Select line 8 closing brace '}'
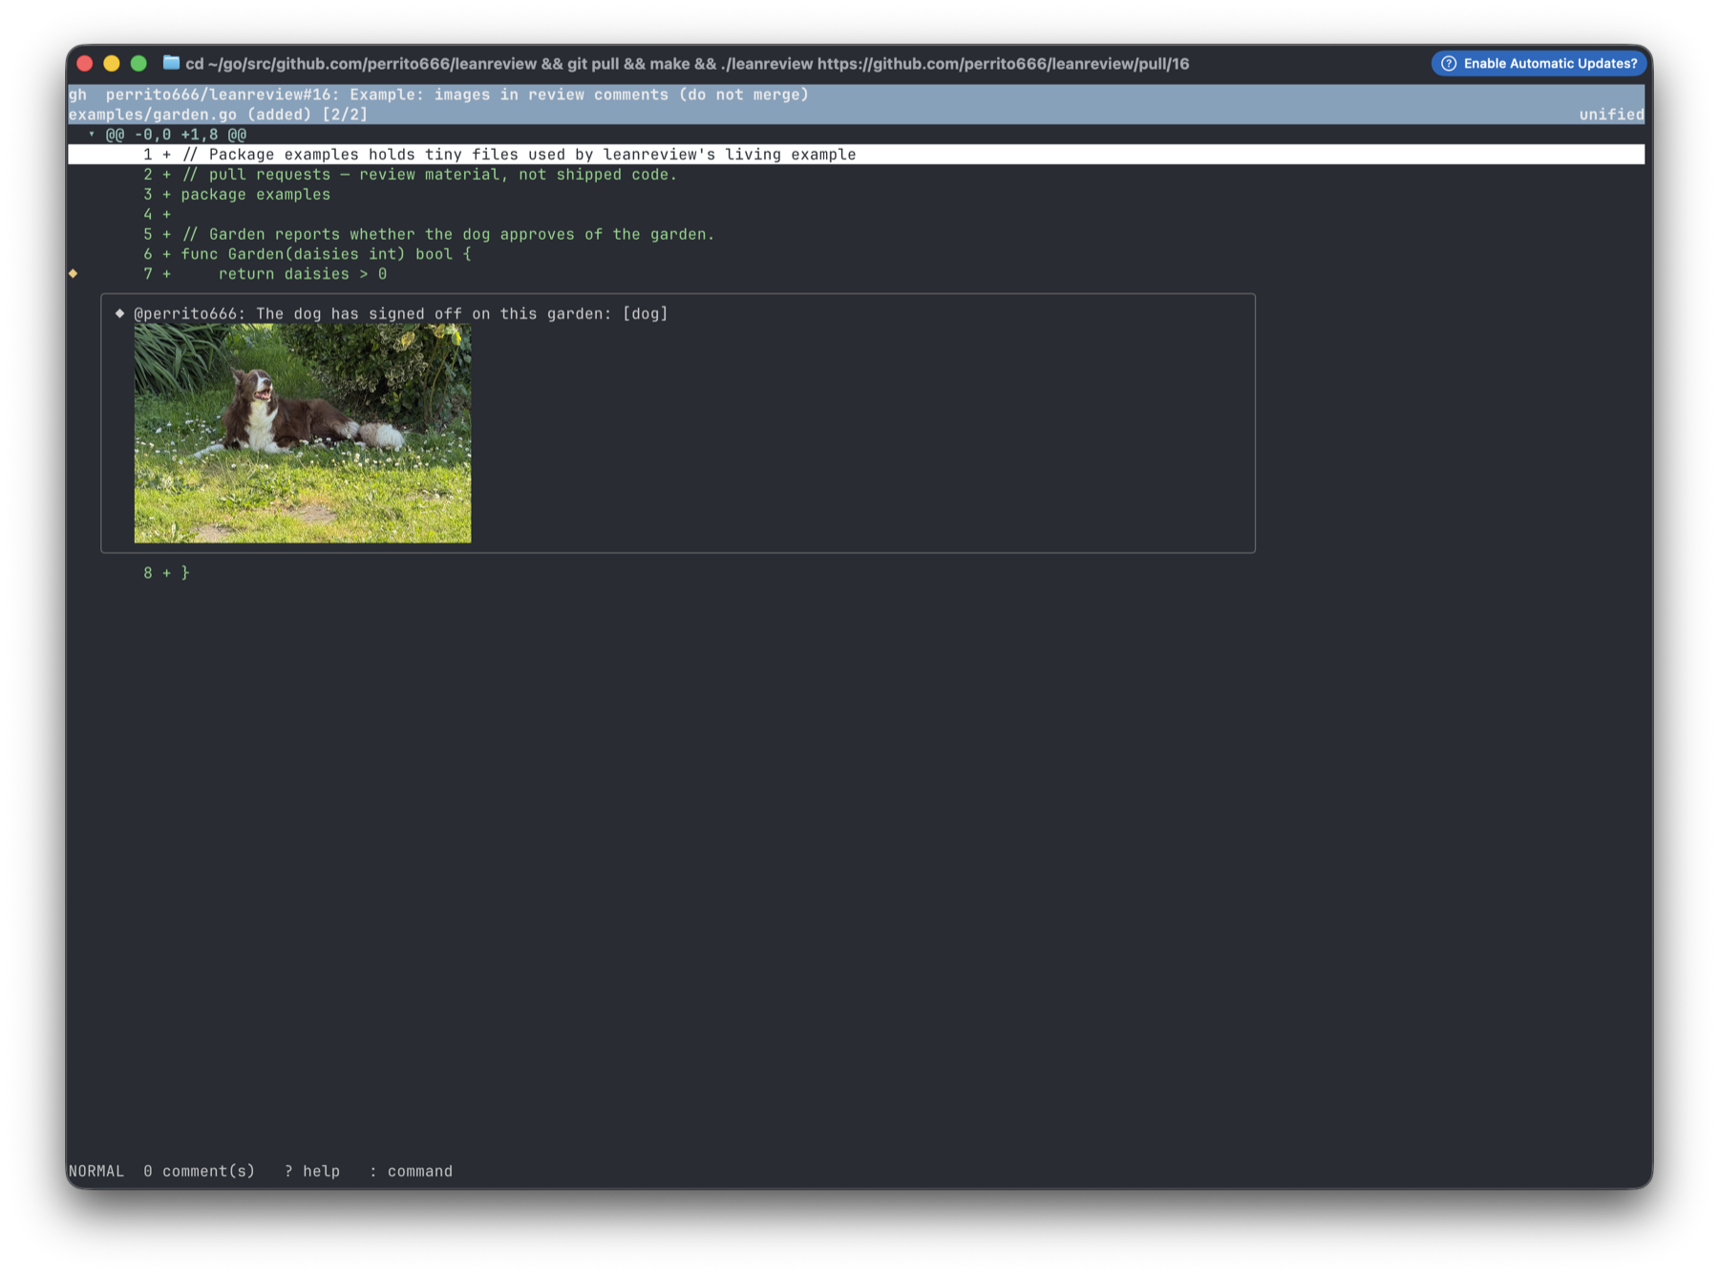Viewport: 1719px width, 1276px height. tap(856, 573)
